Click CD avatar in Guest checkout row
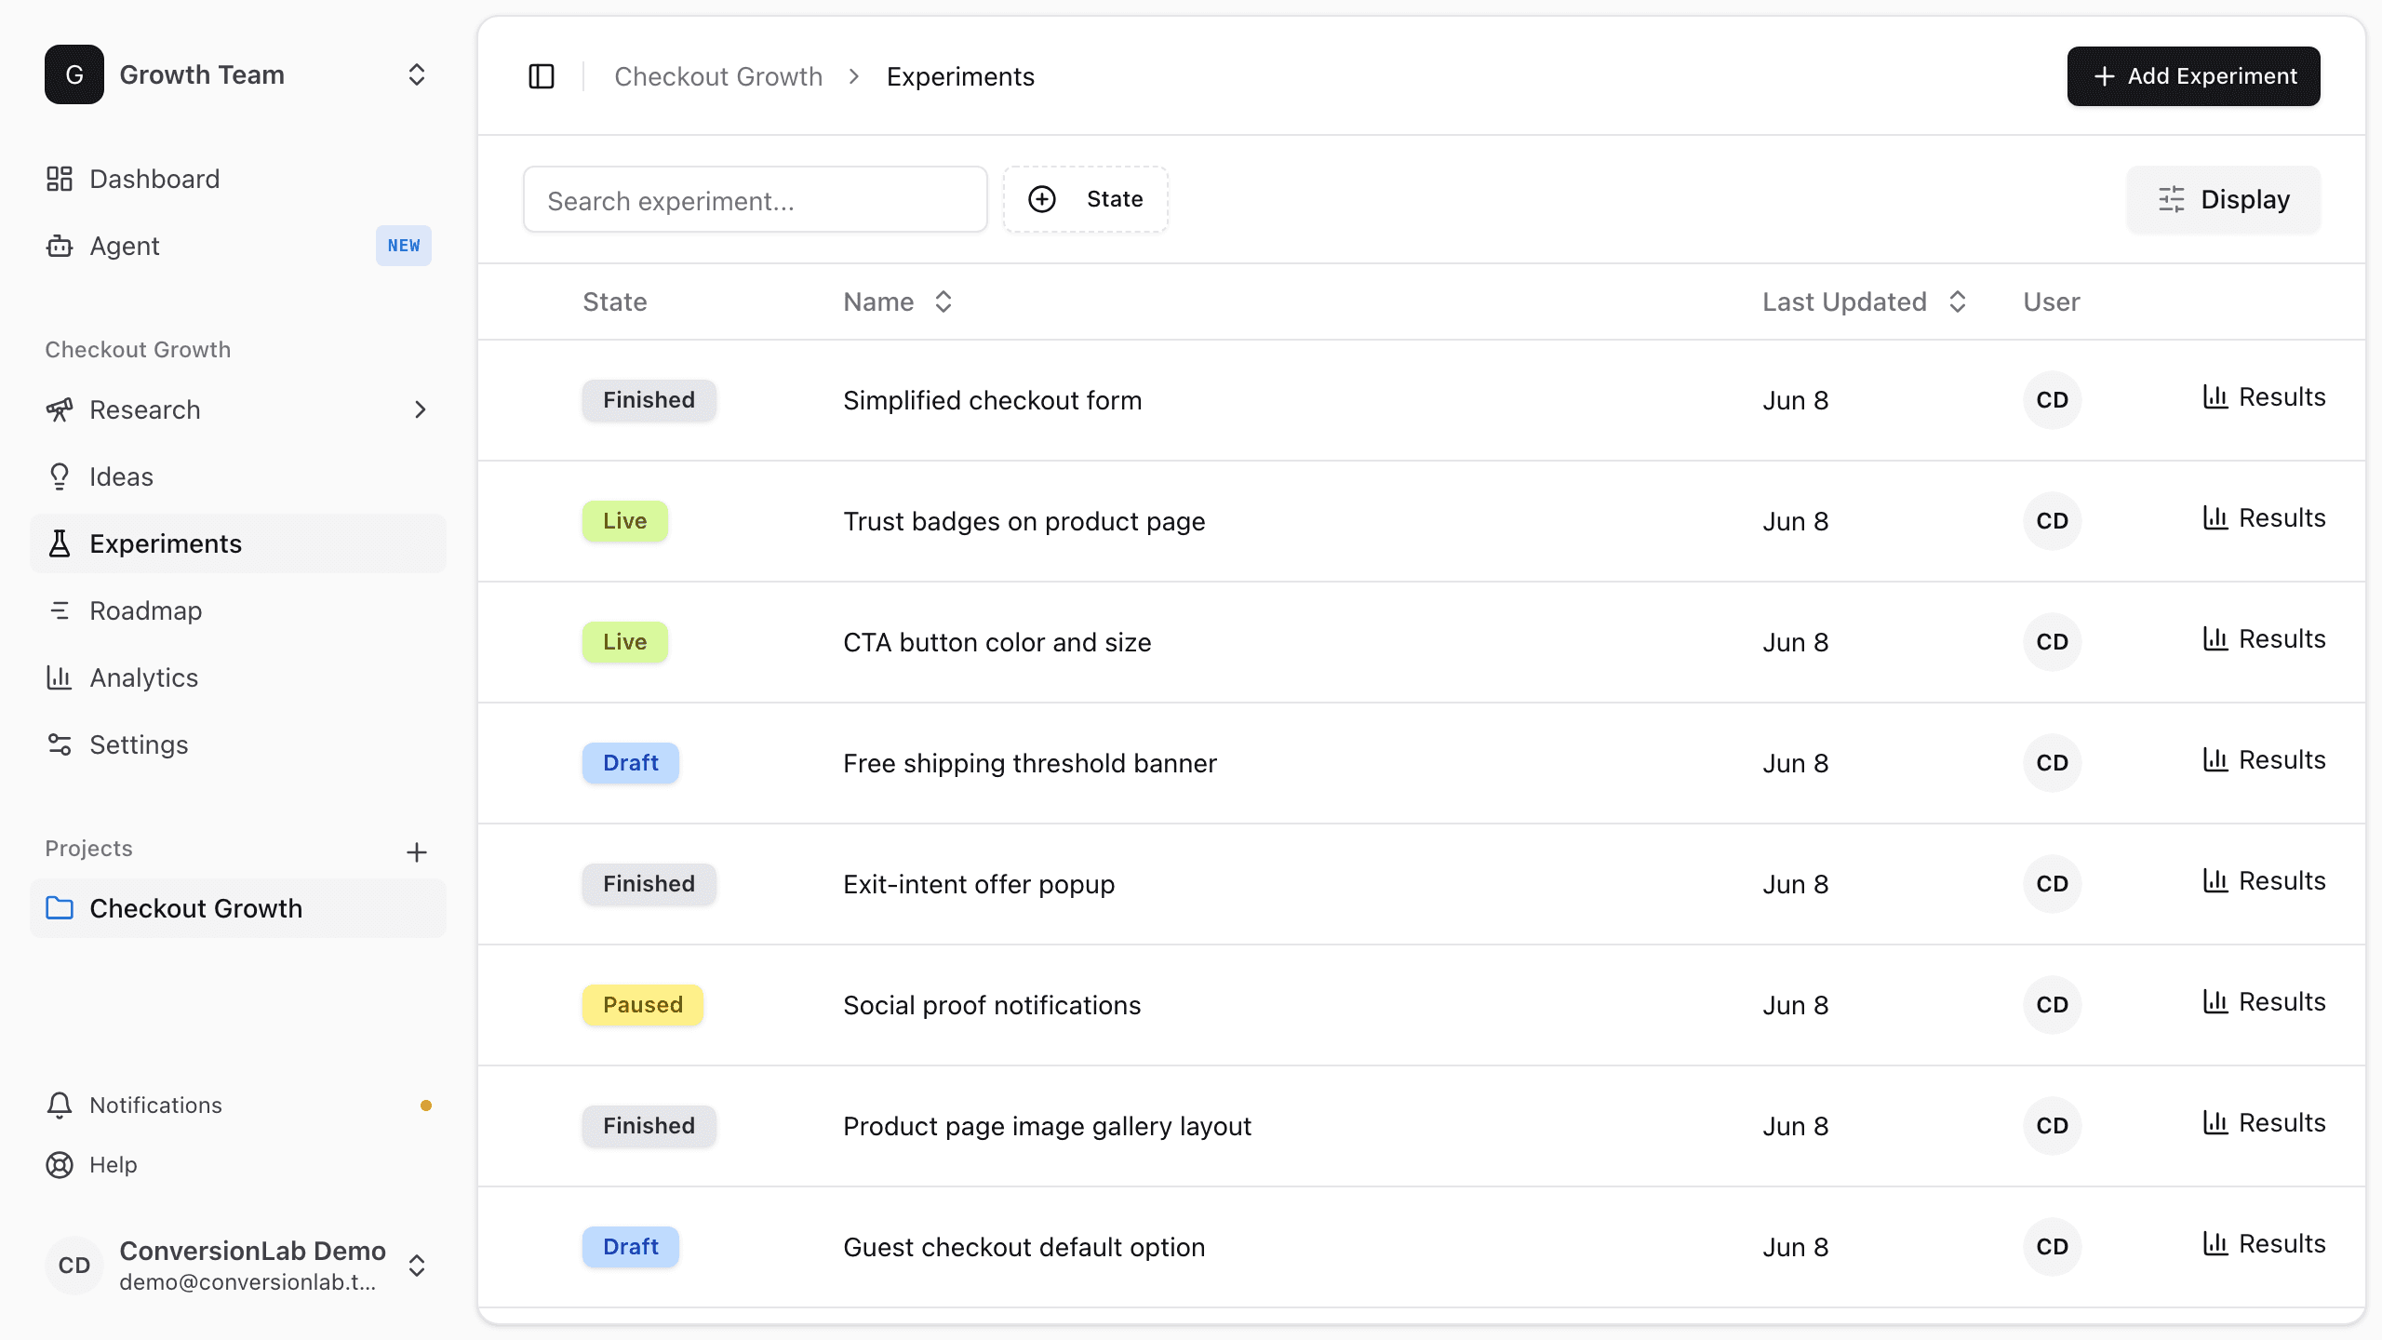 2052,1247
